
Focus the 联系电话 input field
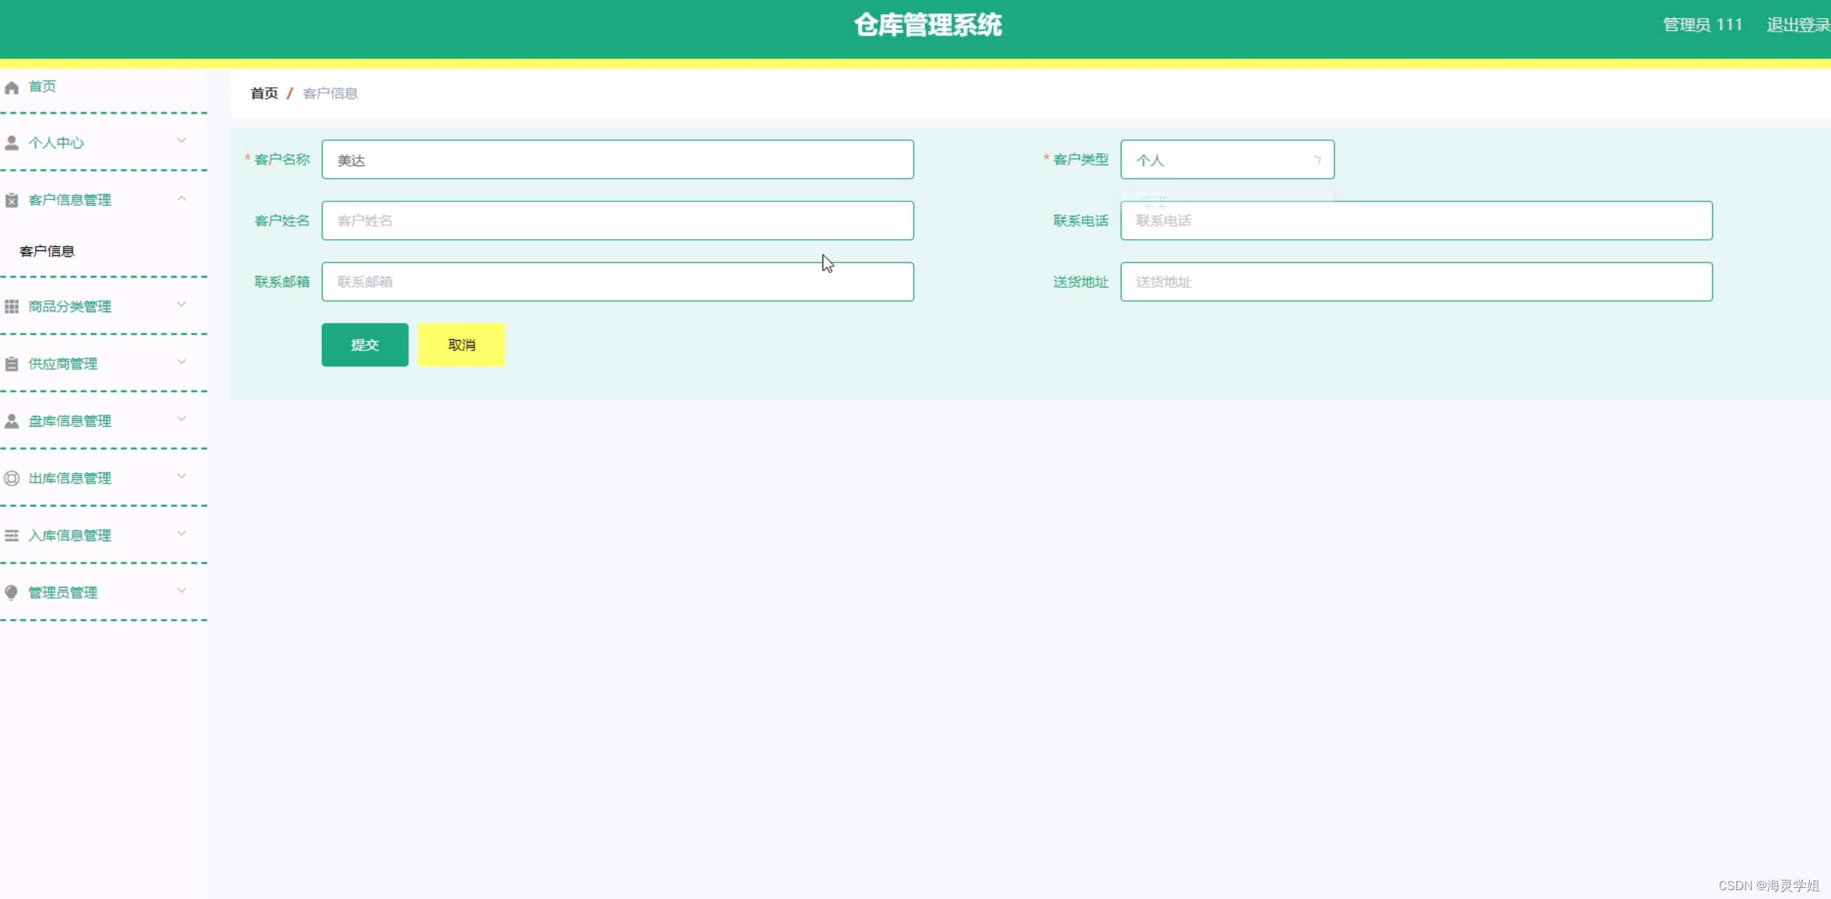click(1416, 221)
